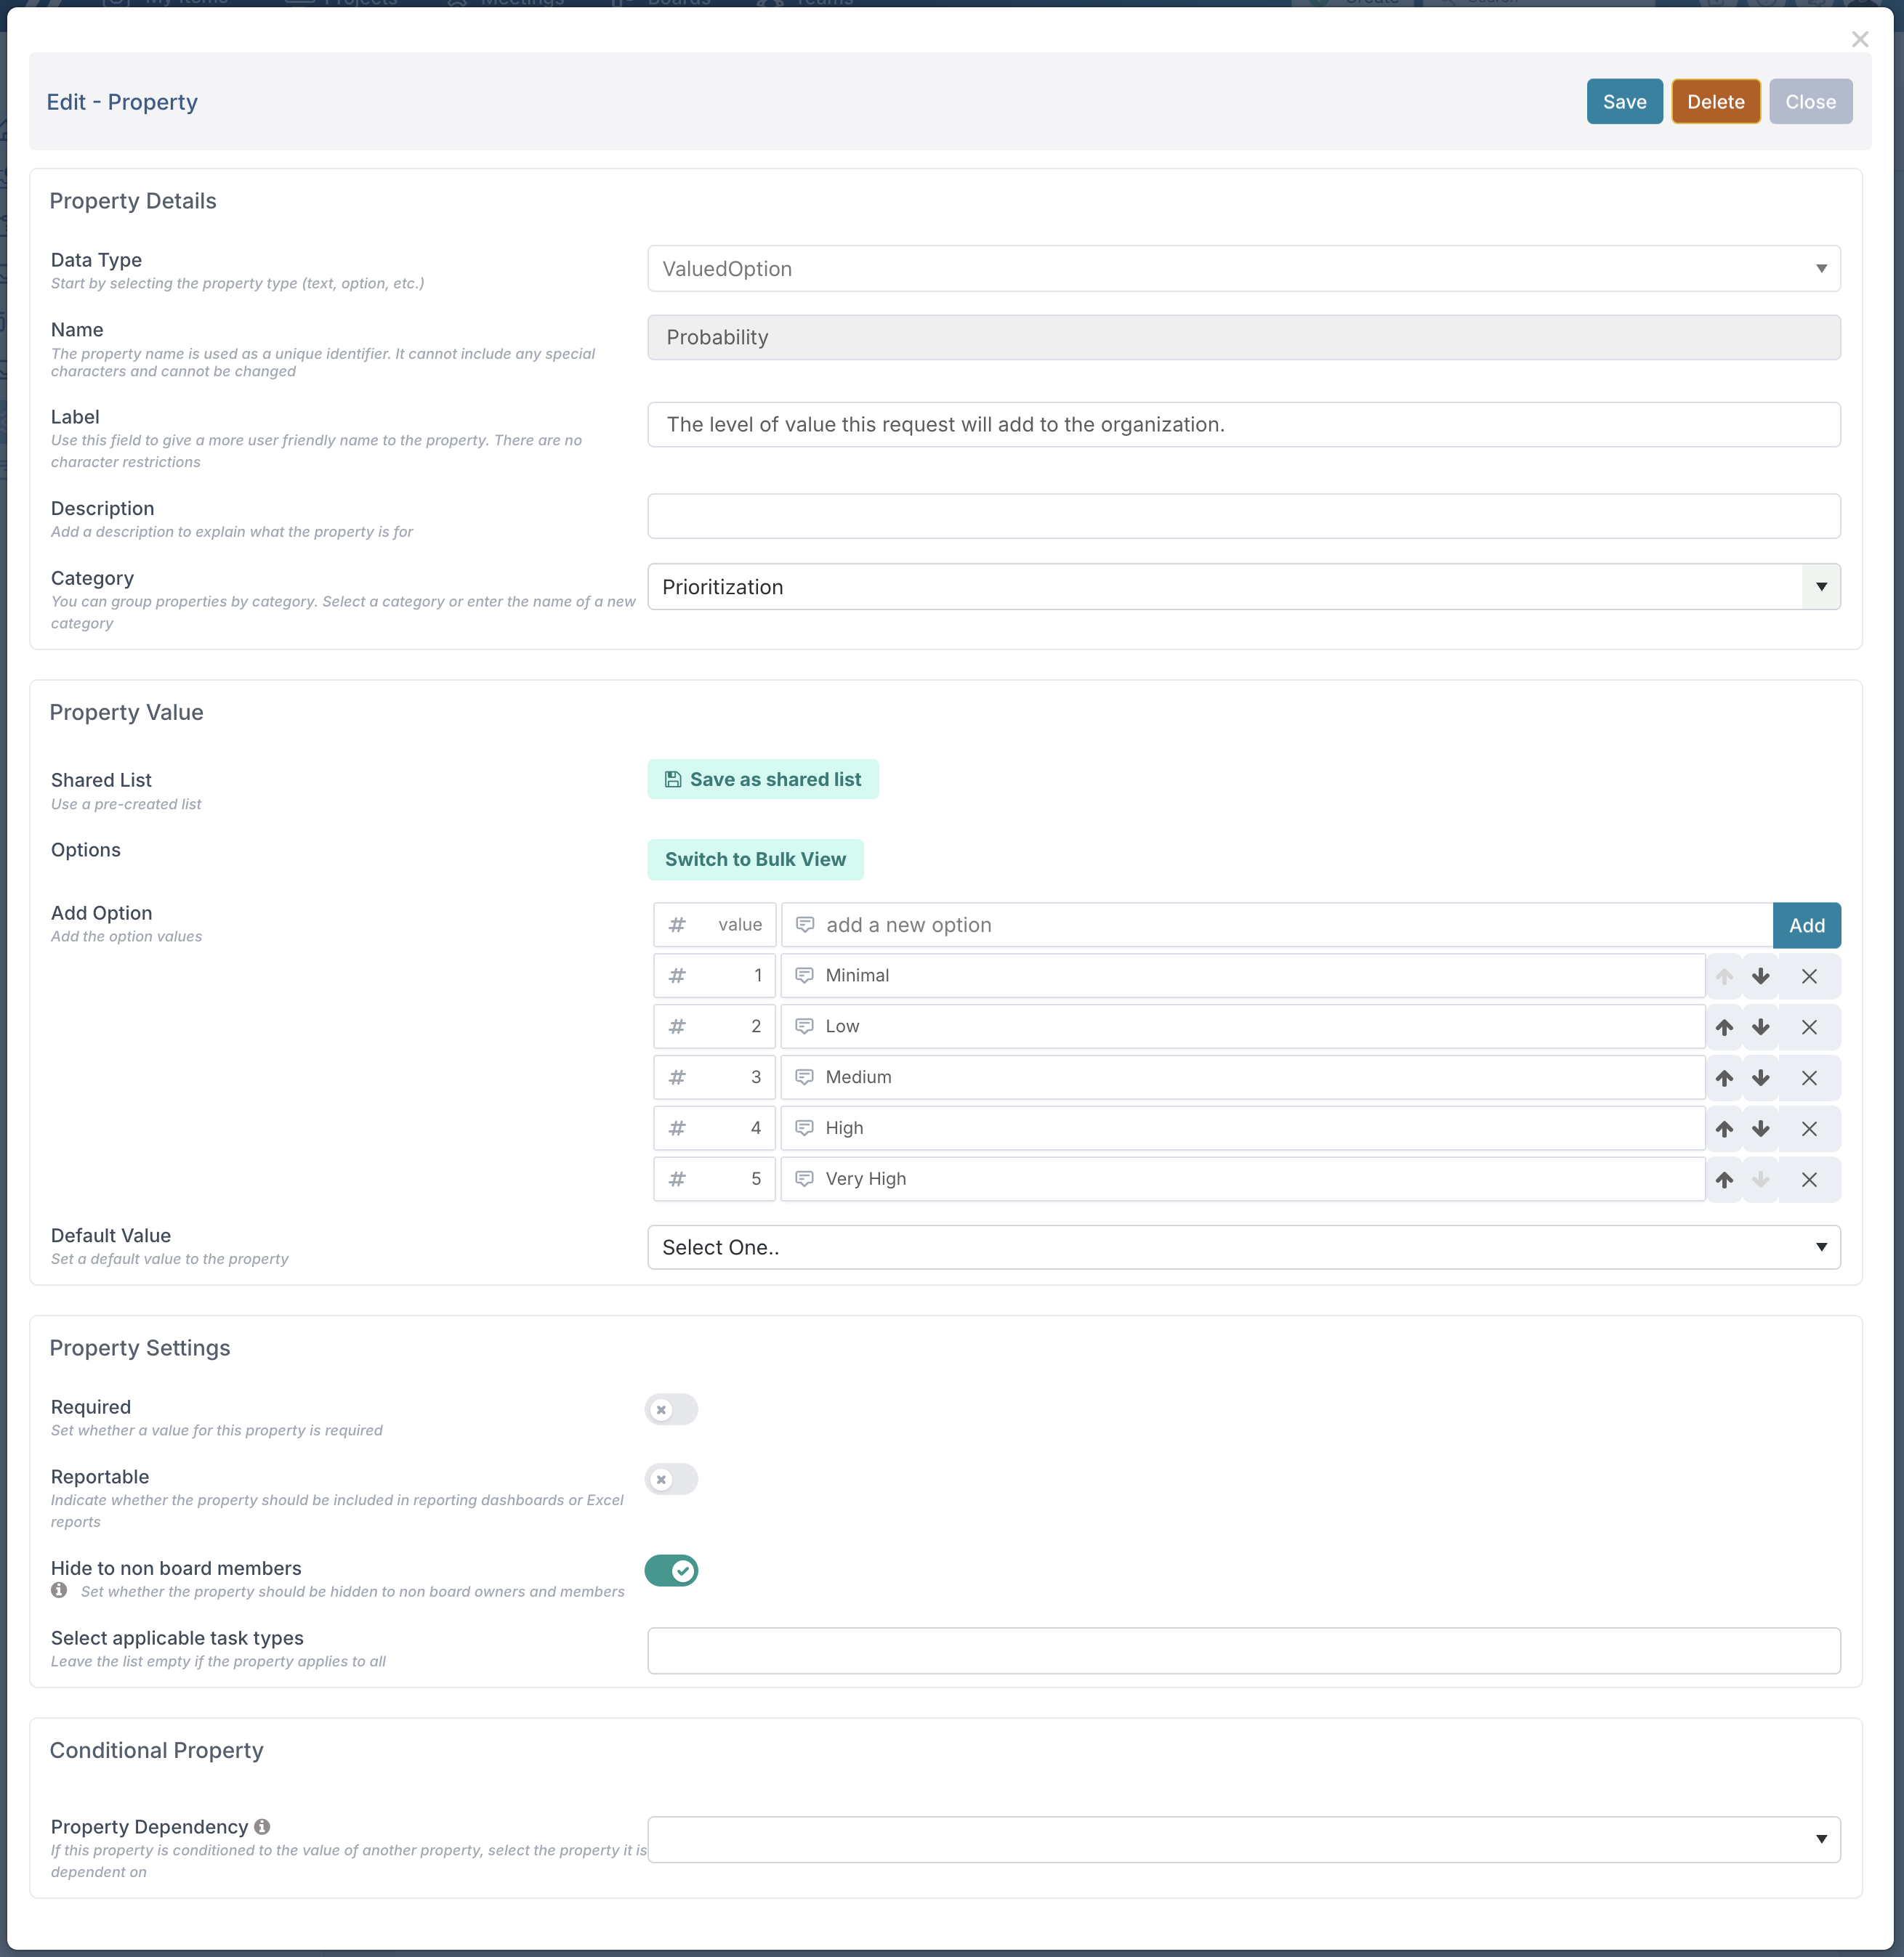1904x1957 pixels.
Task: Enable the Required toggle
Action: pyautogui.click(x=671, y=1409)
